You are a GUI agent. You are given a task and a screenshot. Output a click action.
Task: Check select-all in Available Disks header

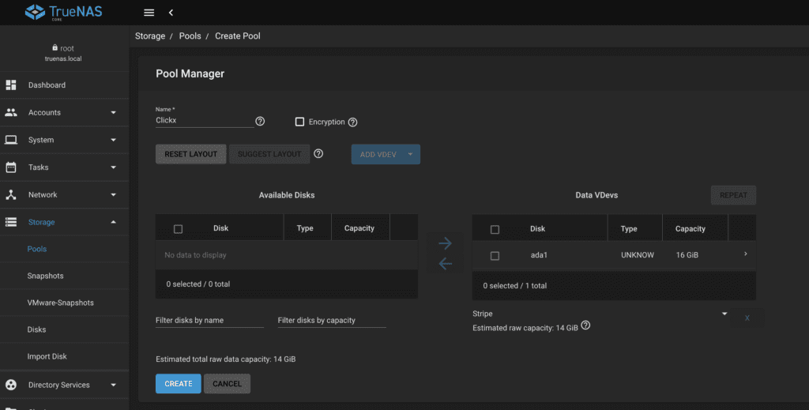(178, 229)
